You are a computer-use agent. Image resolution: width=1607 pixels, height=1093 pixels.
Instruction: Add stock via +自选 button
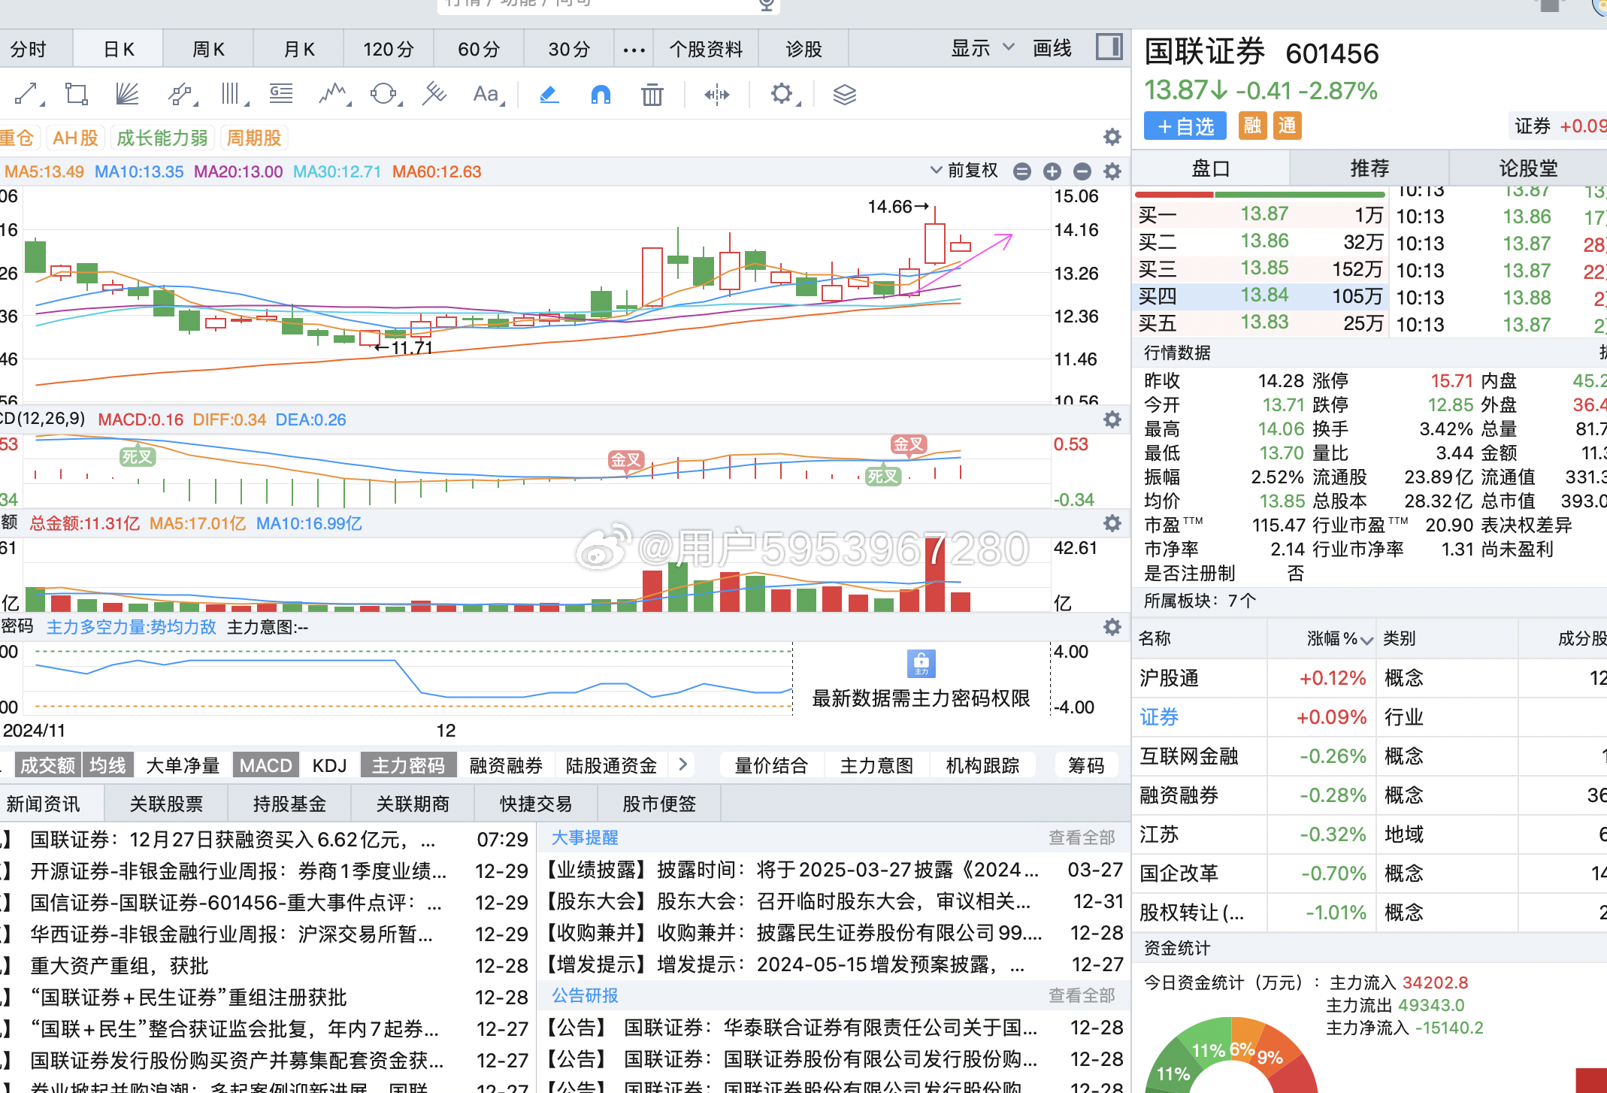[x=1185, y=126]
